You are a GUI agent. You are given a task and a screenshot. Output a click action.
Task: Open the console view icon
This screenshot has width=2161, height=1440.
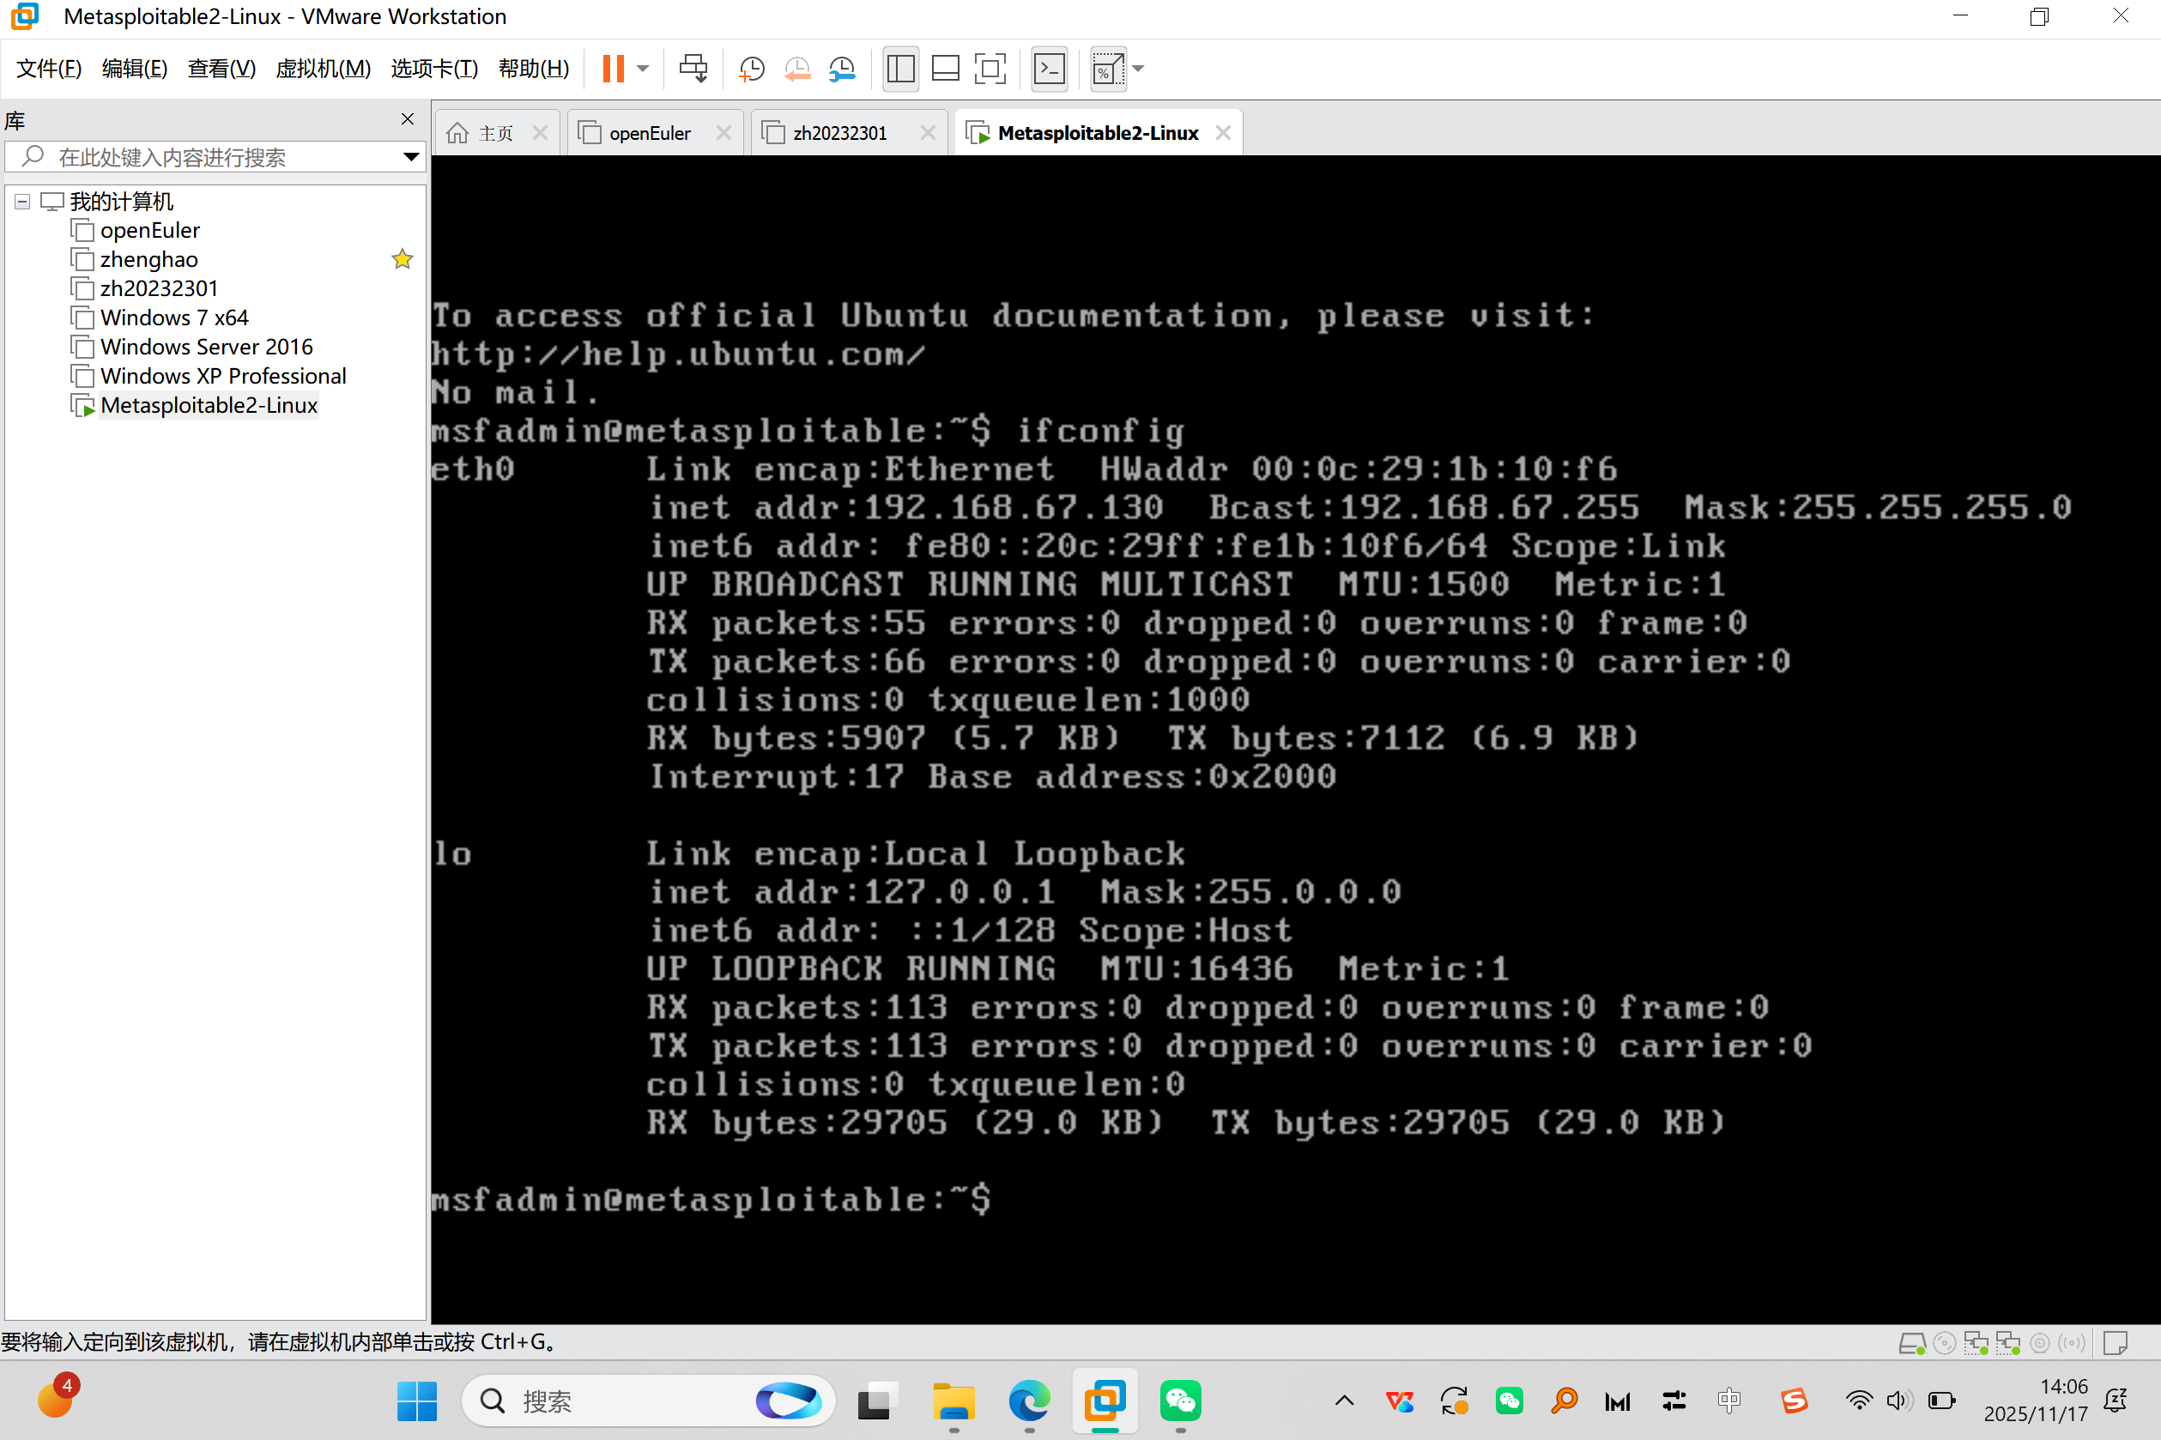click(1050, 69)
